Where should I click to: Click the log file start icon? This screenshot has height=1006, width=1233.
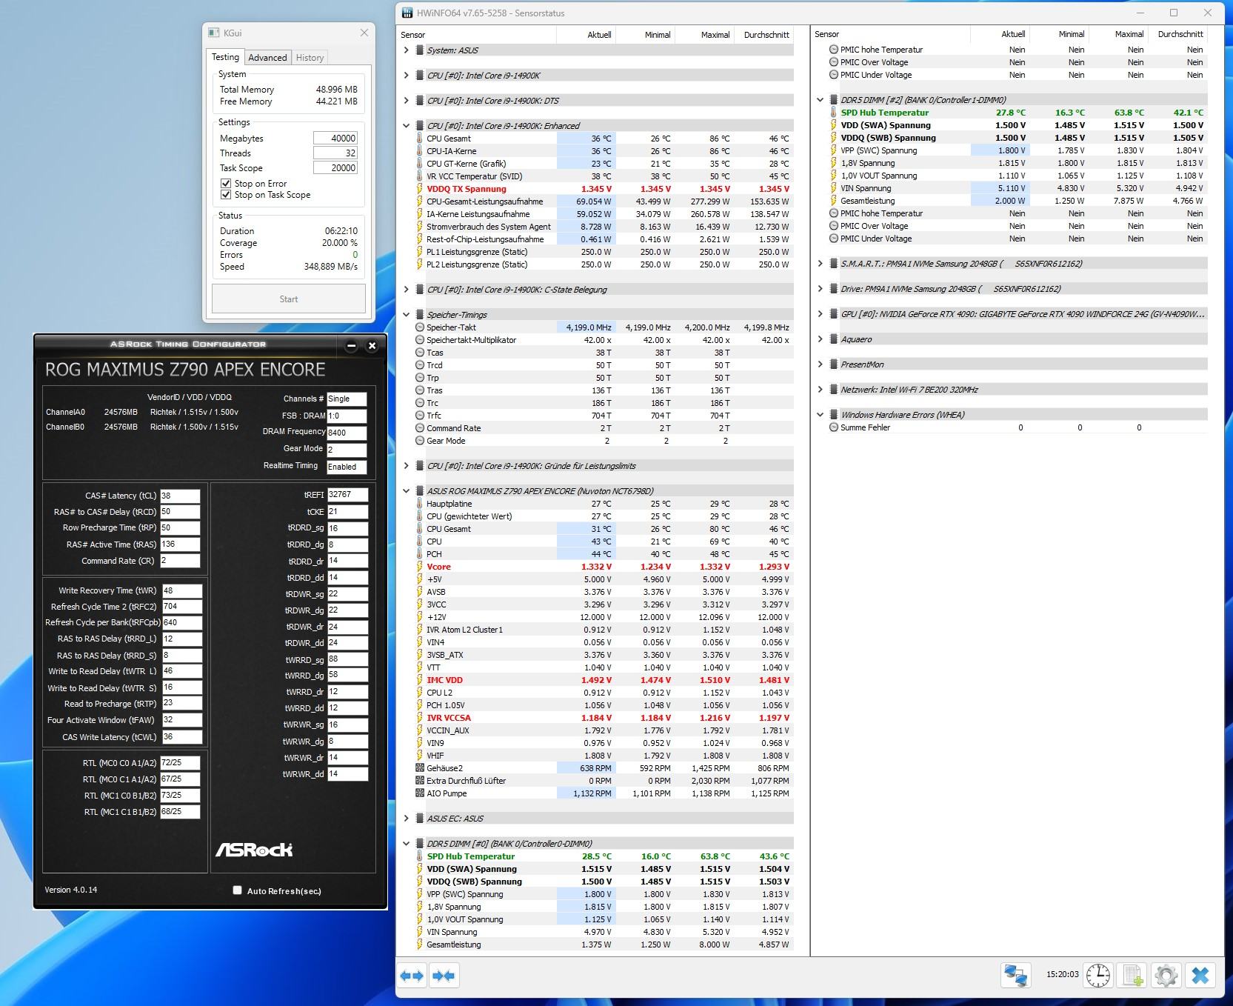pyautogui.click(x=1132, y=975)
